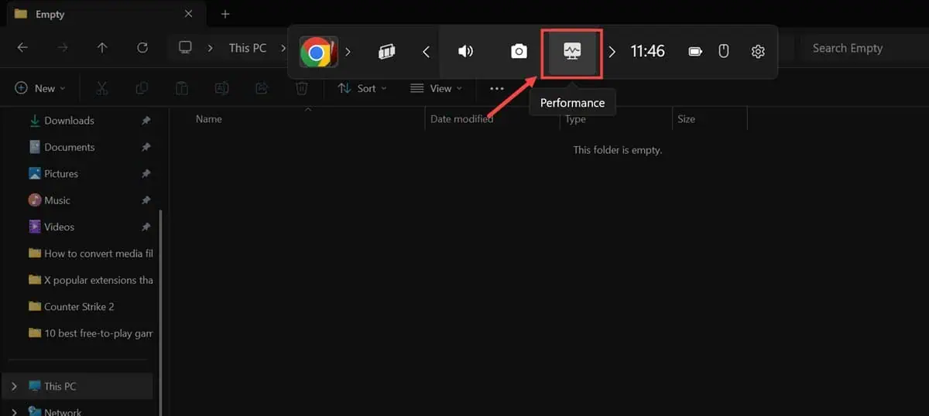Unpin Downloads using its pin icon

click(146, 121)
